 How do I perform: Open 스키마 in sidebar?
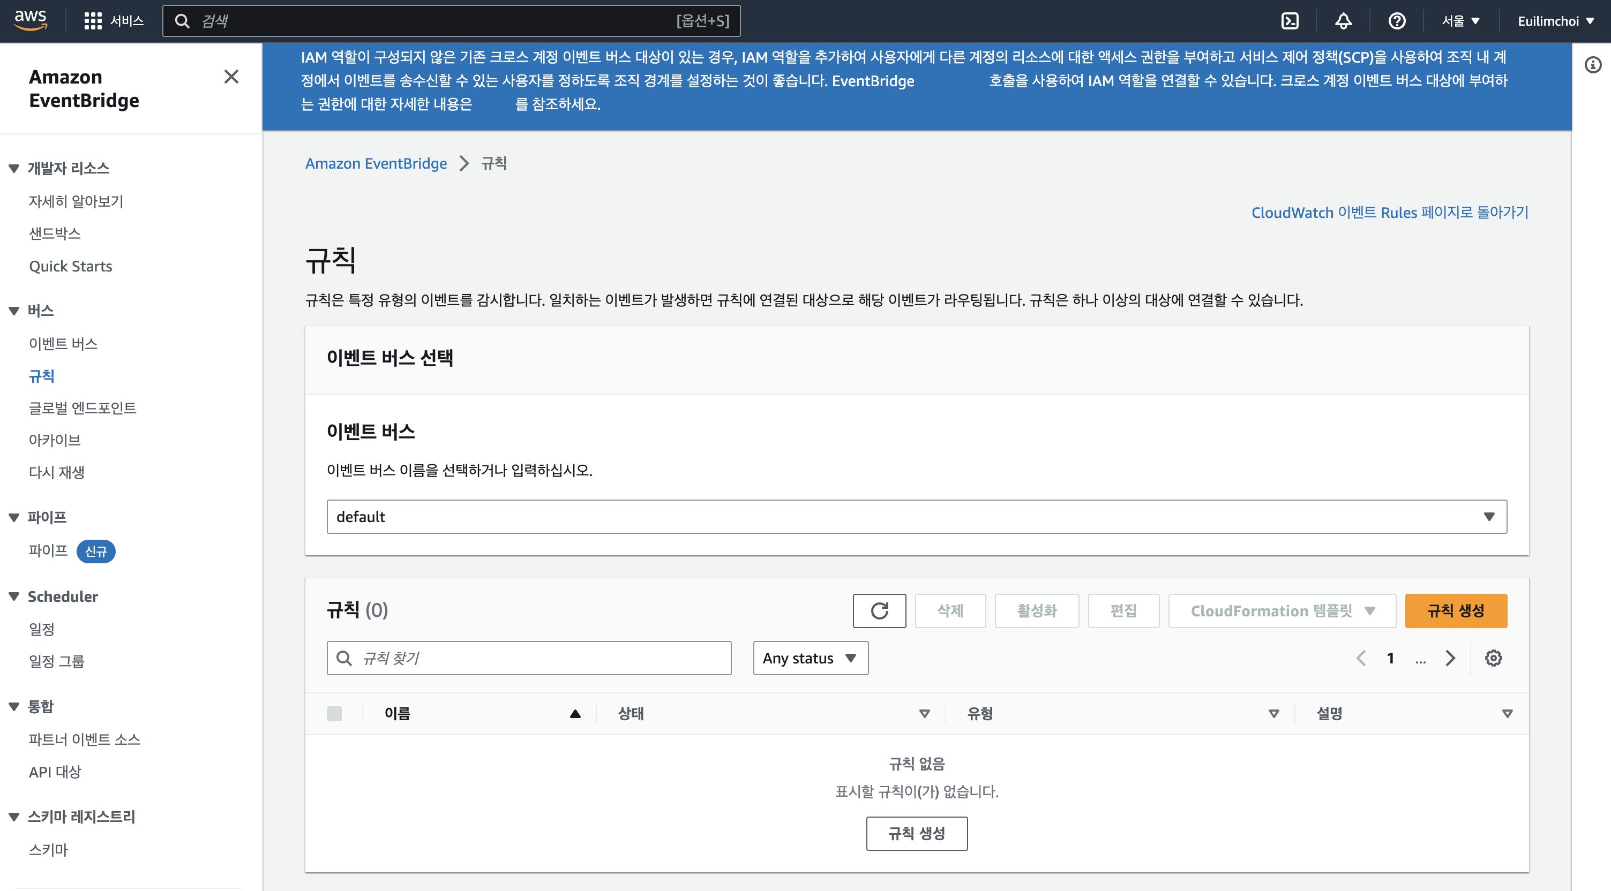(x=48, y=849)
